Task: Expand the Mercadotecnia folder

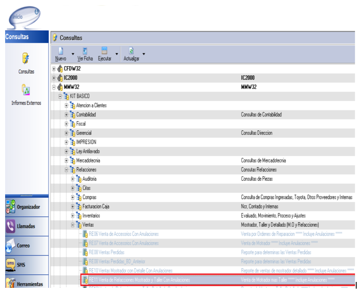Action: click(66, 160)
